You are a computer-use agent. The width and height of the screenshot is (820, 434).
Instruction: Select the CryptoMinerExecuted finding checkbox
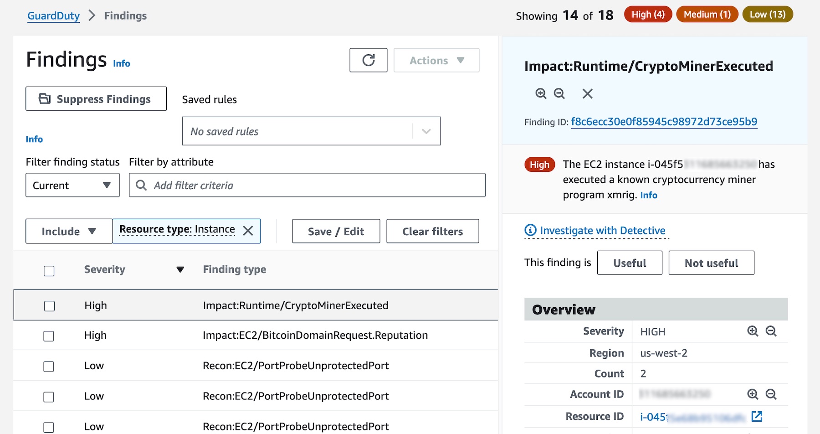coord(49,306)
